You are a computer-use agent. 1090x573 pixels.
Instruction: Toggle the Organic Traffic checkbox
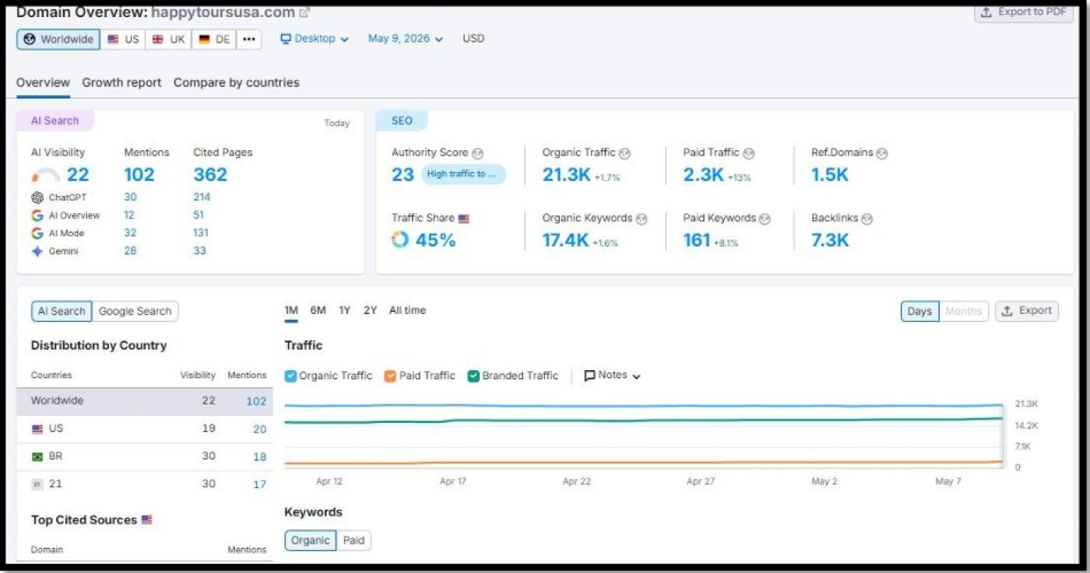pos(290,376)
